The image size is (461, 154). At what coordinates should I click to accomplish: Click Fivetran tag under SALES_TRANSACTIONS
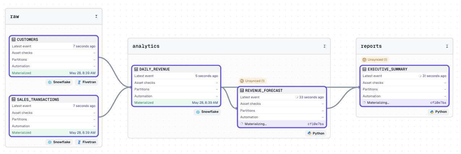tap(86, 142)
